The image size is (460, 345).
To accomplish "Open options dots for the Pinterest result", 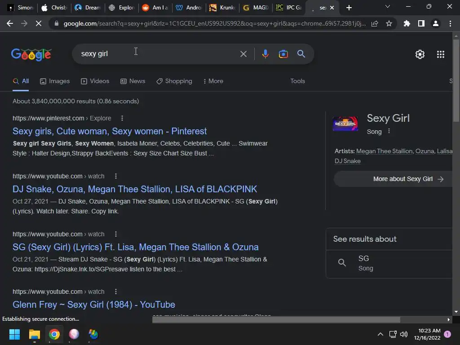I will (122, 118).
